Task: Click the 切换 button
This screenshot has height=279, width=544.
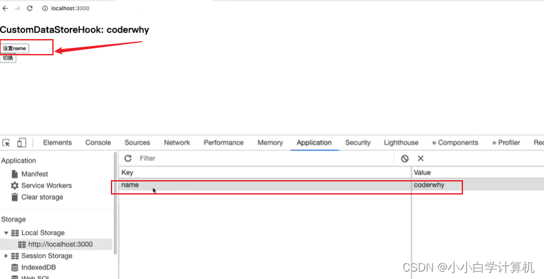Action: (8, 58)
